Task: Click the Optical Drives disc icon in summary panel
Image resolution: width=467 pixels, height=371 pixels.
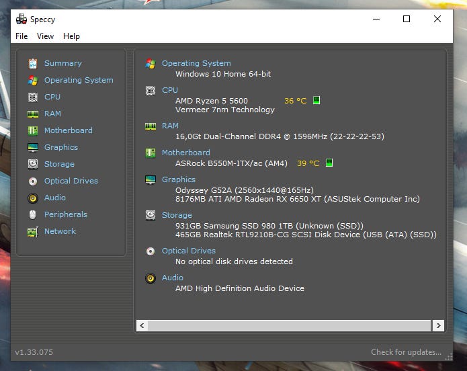Action: tap(151, 251)
